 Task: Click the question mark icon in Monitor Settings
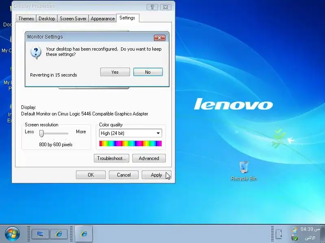(36, 53)
